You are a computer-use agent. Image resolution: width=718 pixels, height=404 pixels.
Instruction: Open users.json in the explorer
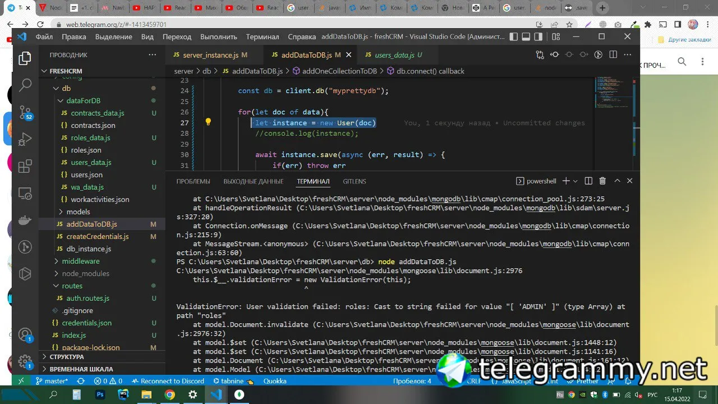[86, 175]
